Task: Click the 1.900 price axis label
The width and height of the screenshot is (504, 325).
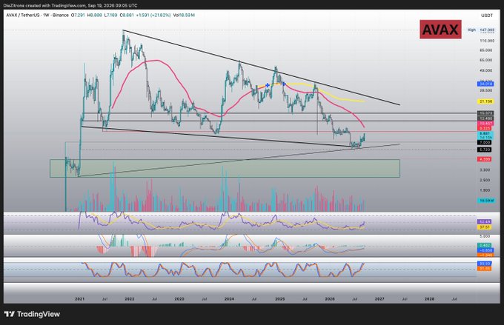Action: pyautogui.click(x=485, y=190)
